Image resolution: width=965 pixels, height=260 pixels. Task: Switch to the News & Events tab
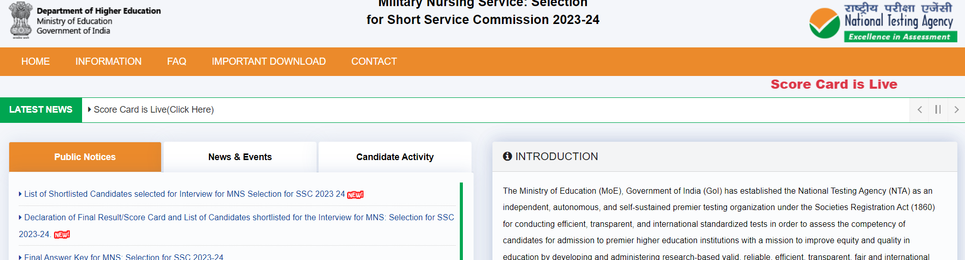pos(240,157)
